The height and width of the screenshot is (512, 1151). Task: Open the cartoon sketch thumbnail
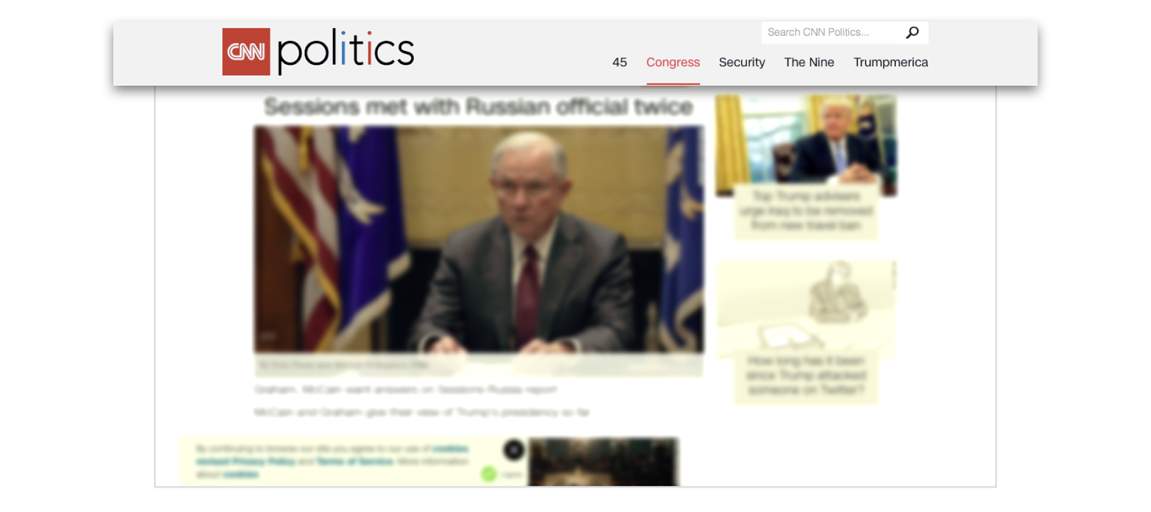point(806,309)
